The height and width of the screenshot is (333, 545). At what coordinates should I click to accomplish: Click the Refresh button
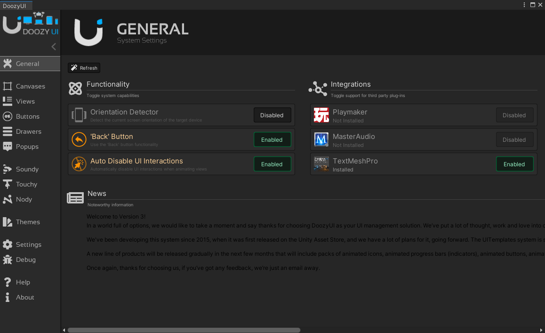click(x=83, y=67)
